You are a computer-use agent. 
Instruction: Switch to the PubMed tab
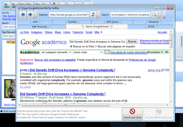point(72,22)
